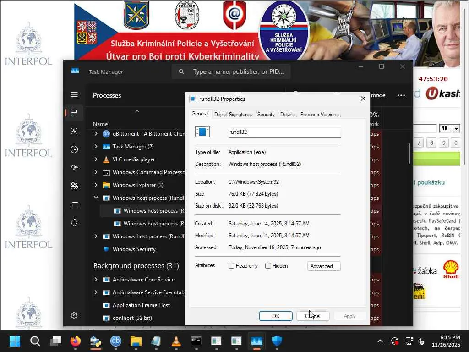Screen dimensions: 469x352
Task: Open Task Manager settings gear
Action: click(x=74, y=315)
